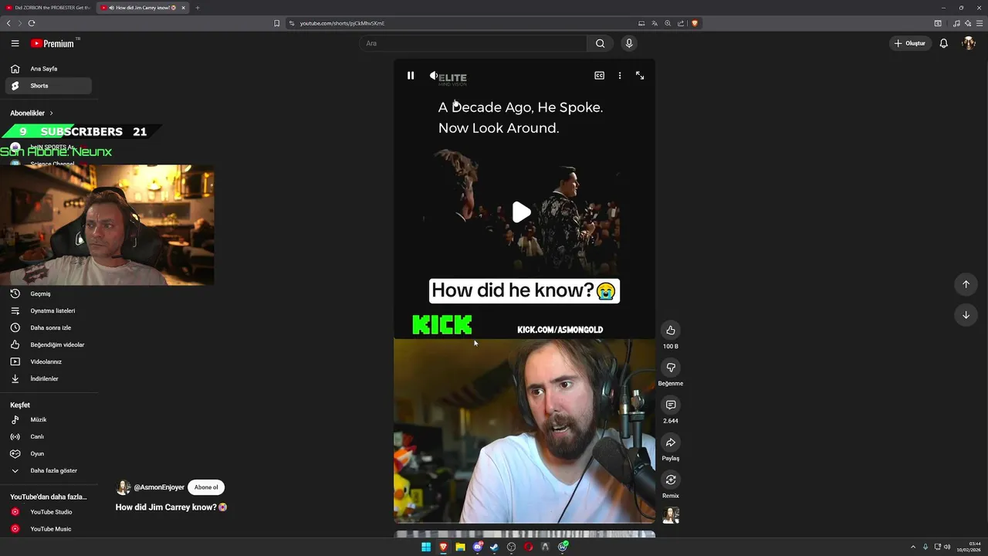
Task: Open @AsmonEnjoyer channel name
Action: [159, 487]
